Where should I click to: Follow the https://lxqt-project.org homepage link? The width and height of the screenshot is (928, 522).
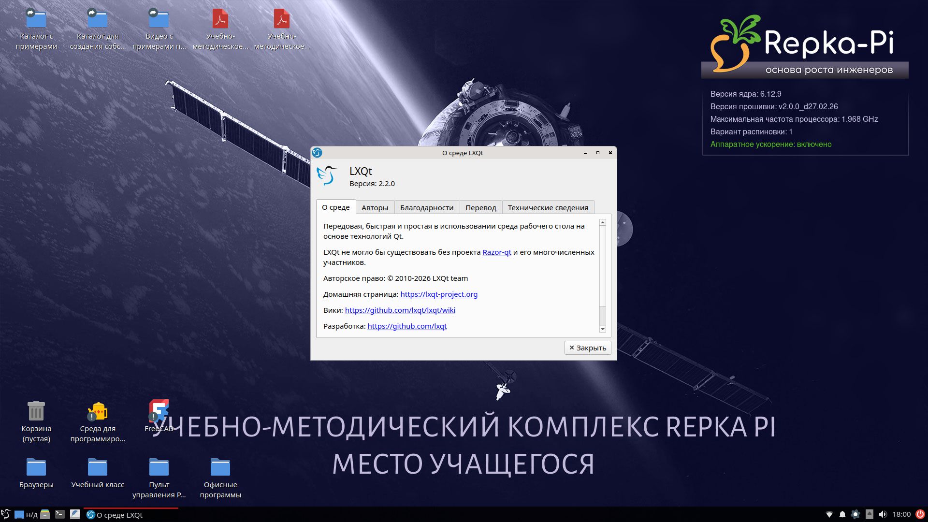tap(439, 294)
